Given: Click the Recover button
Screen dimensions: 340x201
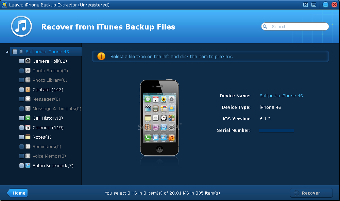Looking at the screenshot, I should 311,193.
